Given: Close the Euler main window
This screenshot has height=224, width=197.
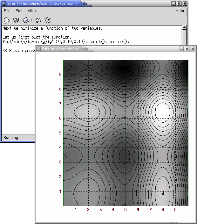Looking at the screenshot, I should [x=185, y=4].
